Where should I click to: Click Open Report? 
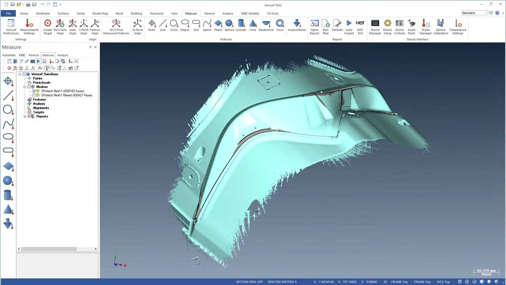pyautogui.click(x=315, y=27)
